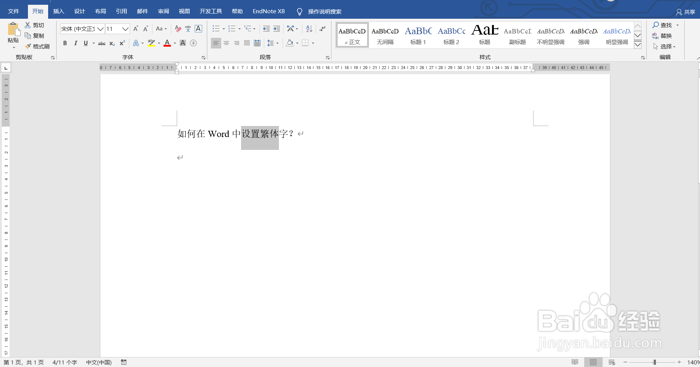Toggle Bold formatting

(65, 43)
